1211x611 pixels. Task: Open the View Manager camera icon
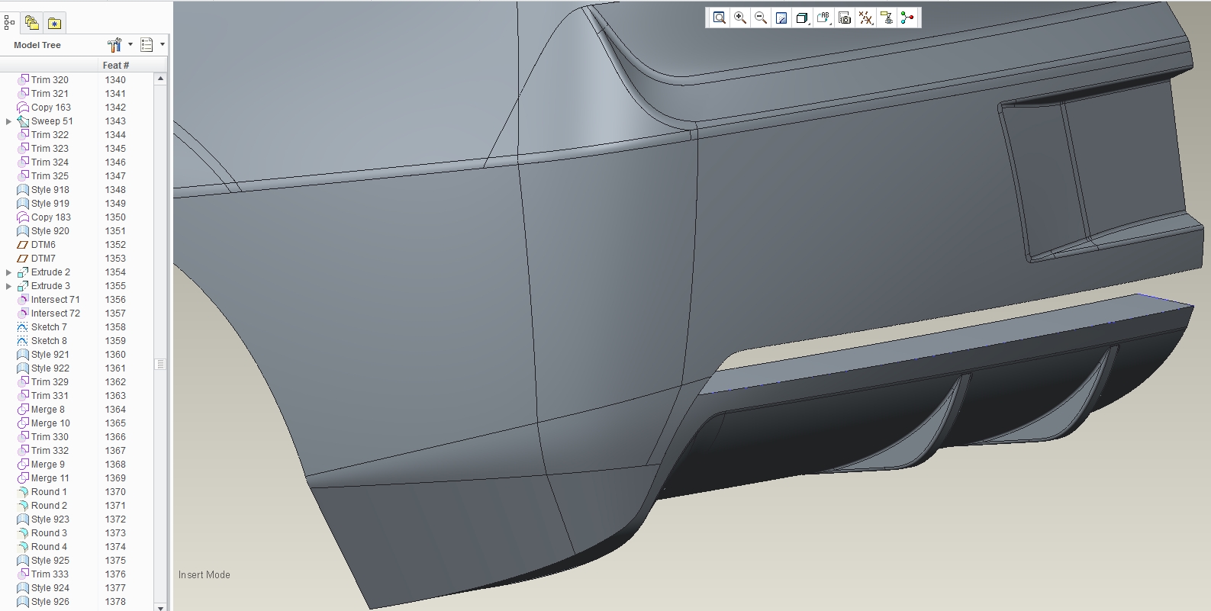pos(845,18)
